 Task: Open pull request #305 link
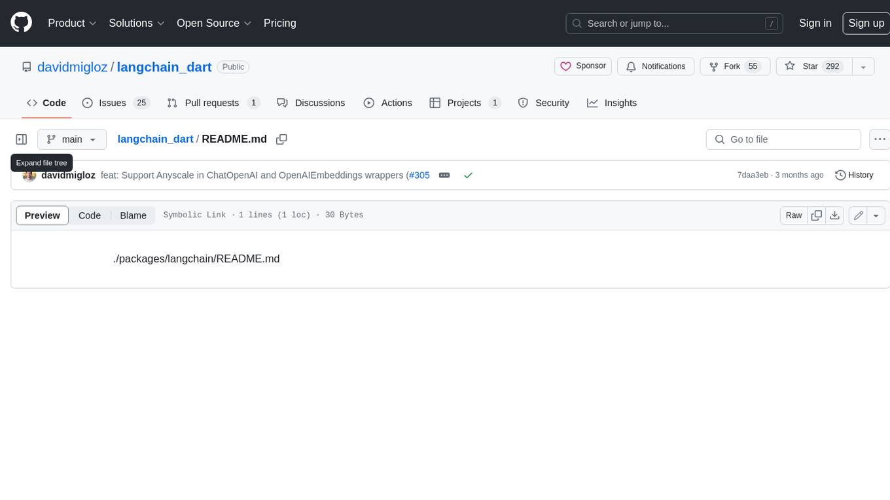[419, 175]
